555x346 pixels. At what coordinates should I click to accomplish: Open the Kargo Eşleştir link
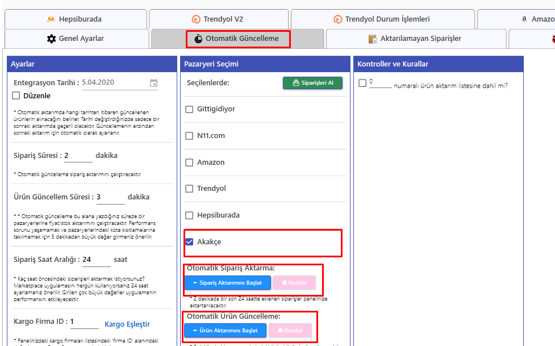[127, 324]
